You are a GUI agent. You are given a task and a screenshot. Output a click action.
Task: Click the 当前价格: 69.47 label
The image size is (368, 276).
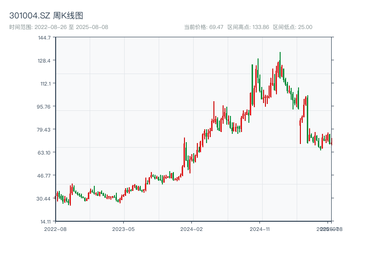[204, 27]
